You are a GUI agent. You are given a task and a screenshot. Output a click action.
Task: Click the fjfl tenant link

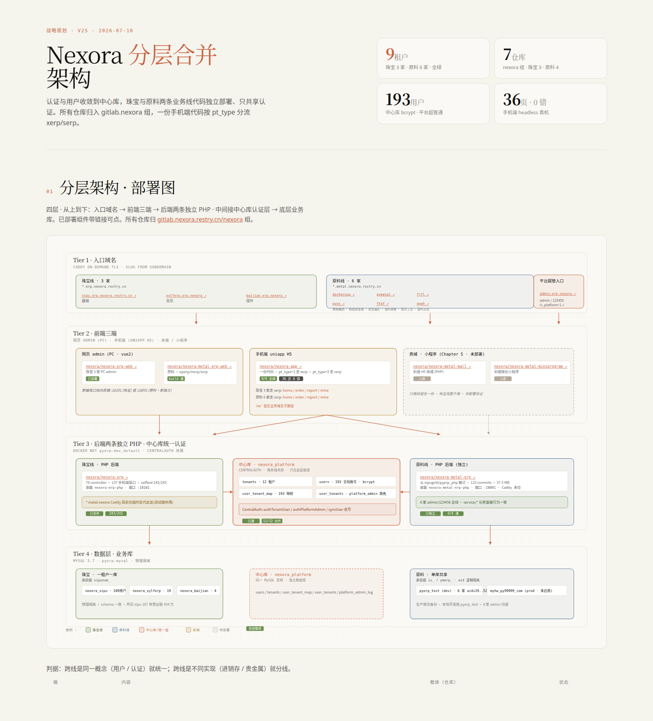(x=423, y=294)
